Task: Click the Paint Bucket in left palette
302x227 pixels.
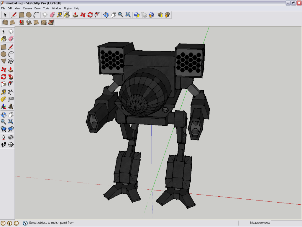Action: tap(4, 39)
